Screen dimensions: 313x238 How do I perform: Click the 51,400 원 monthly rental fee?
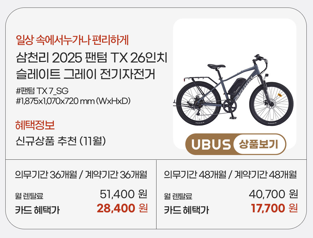pos(124,194)
